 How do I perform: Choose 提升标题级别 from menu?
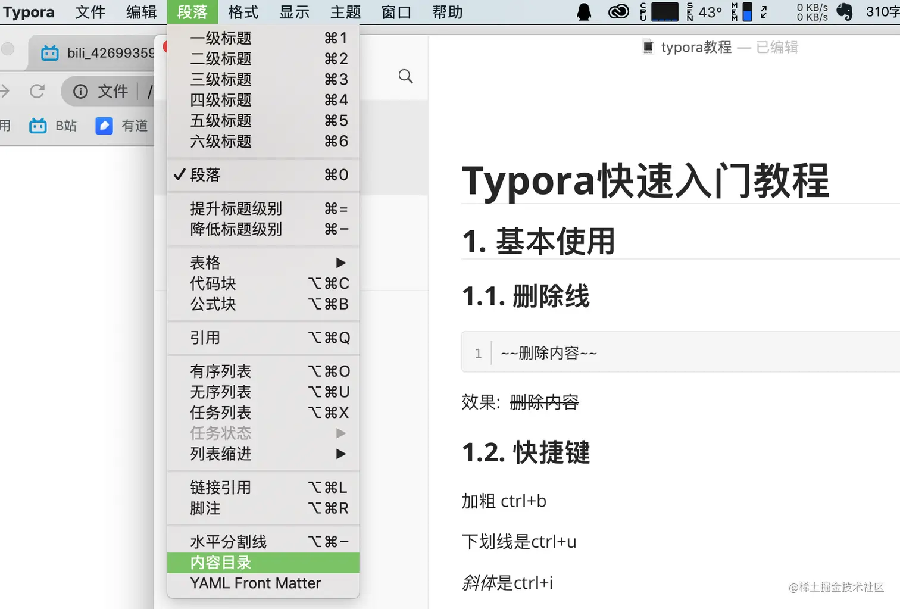[x=263, y=208]
